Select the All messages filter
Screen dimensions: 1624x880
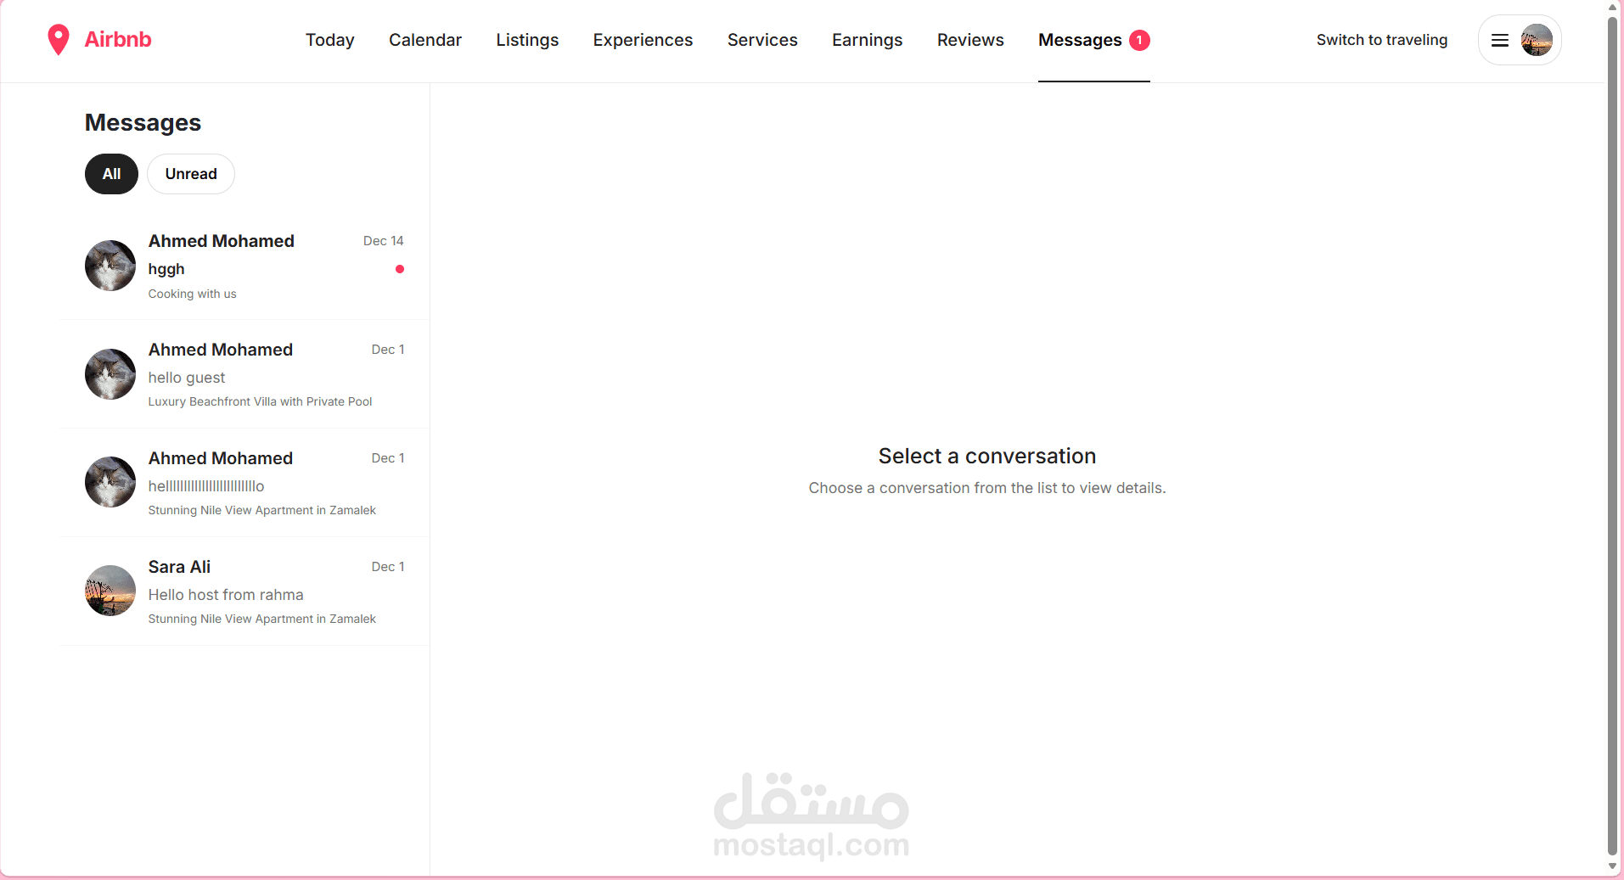pyautogui.click(x=111, y=174)
